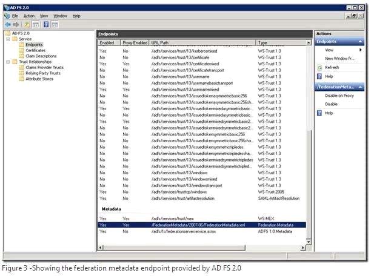Sort by the Proxy Enabled column header
Image resolution: width=371 pixels, height=276 pixels.
(135, 43)
